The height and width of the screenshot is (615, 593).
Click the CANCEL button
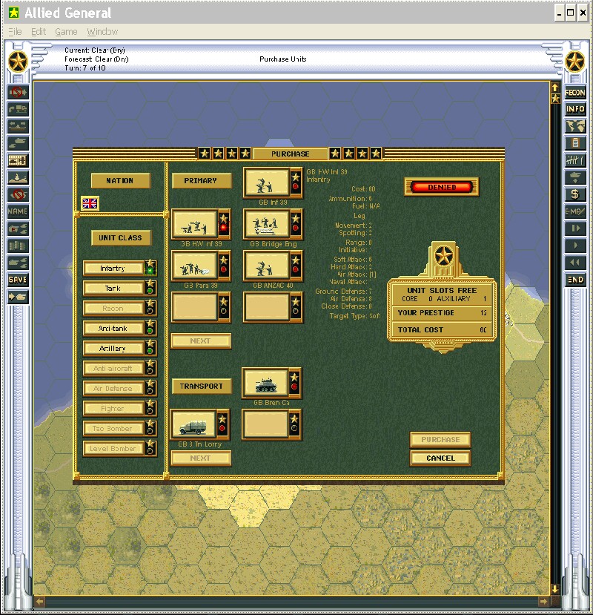[440, 458]
